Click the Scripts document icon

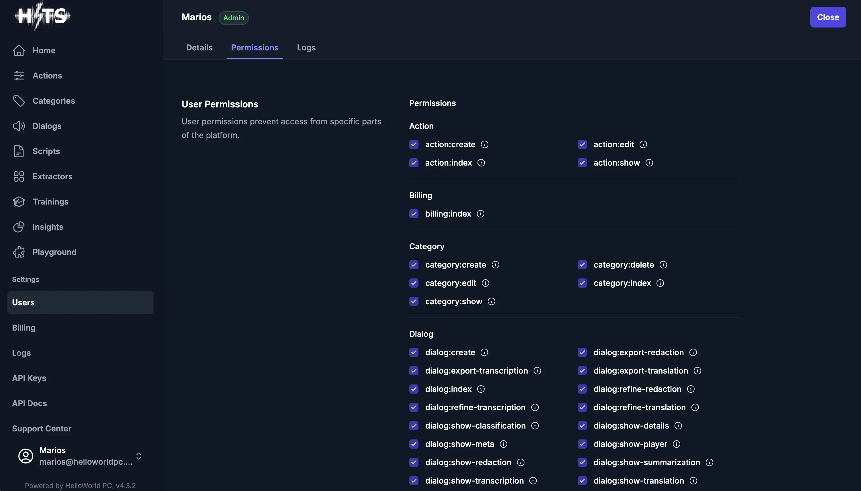coord(19,152)
